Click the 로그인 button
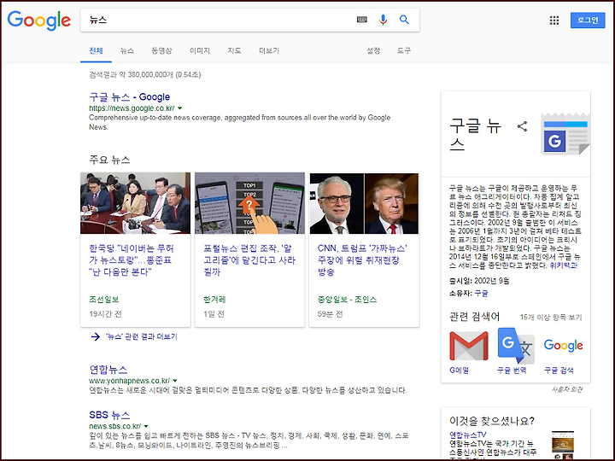 coord(588,20)
